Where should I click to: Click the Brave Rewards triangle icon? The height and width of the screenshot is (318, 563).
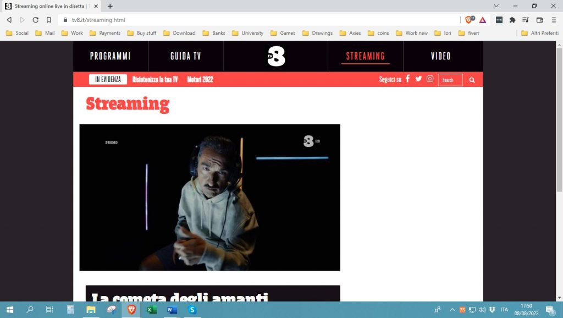(482, 19)
